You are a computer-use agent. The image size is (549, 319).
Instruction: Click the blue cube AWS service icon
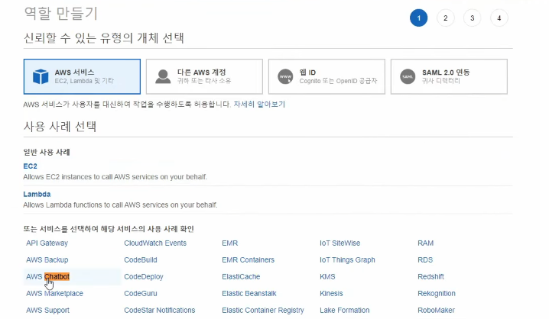point(41,76)
